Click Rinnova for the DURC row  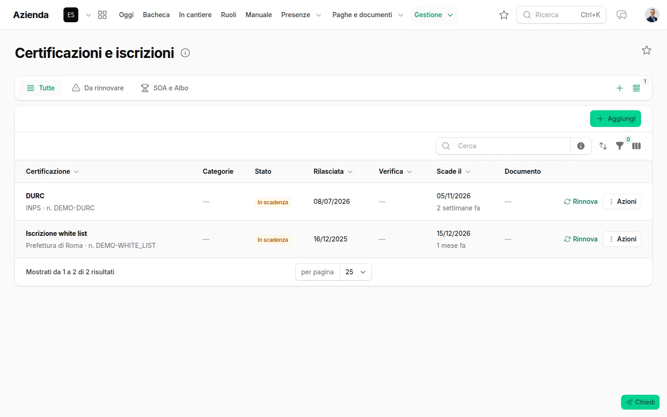[x=581, y=202]
